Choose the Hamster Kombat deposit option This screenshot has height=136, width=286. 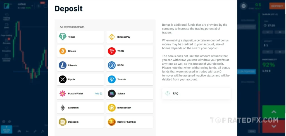point(129,122)
